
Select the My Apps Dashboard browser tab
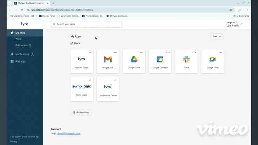click(x=31, y=3)
